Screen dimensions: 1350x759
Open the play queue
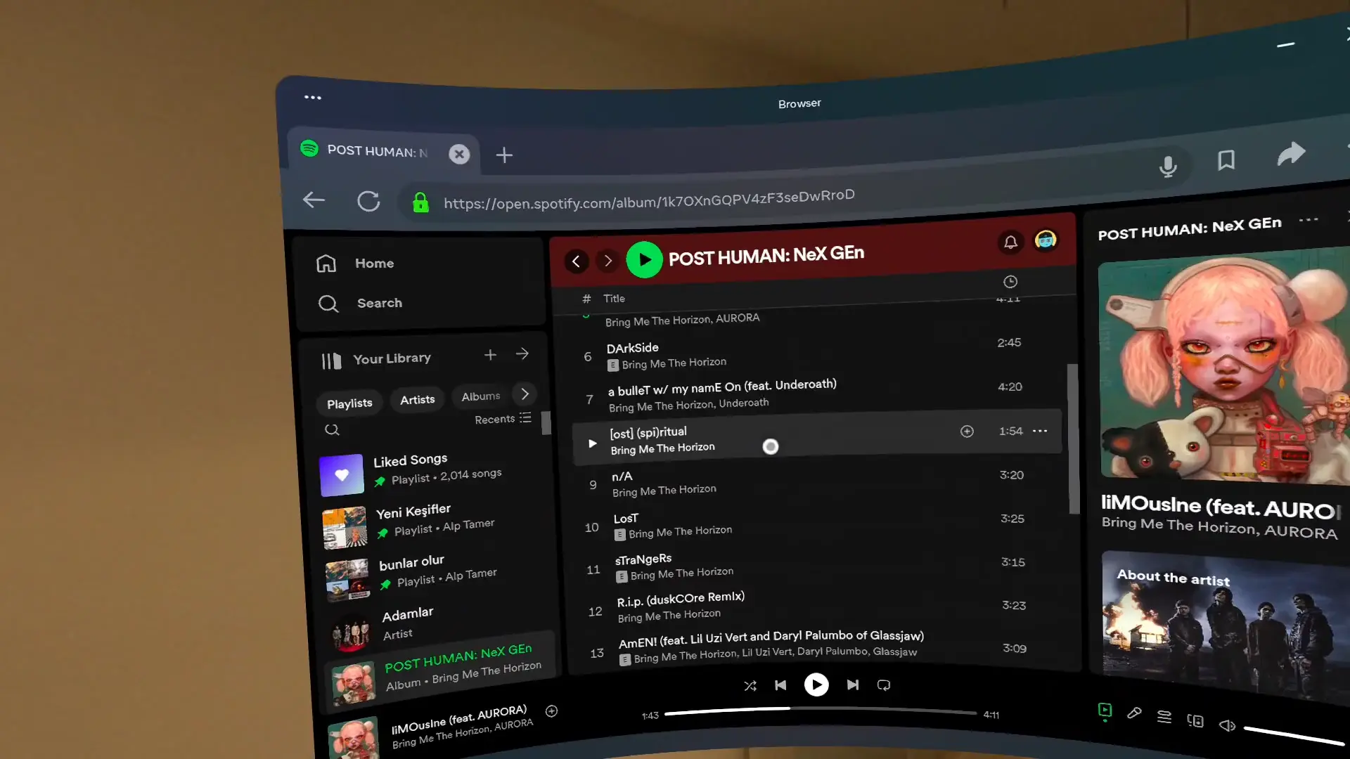pyautogui.click(x=1164, y=716)
